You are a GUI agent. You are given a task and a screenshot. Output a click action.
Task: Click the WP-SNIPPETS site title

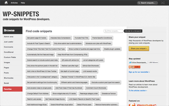point(21,14)
